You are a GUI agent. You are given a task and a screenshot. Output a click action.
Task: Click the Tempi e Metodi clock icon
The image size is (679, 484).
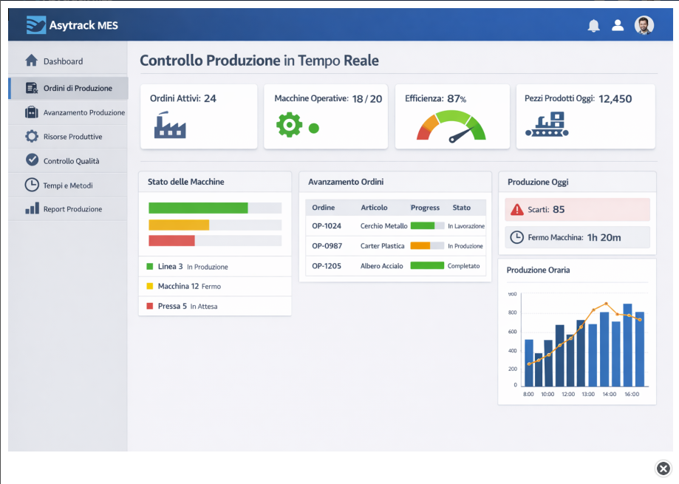[x=32, y=185]
